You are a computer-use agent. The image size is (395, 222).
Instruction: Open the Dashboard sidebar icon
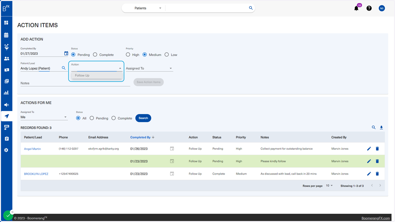pyautogui.click(x=6, y=23)
